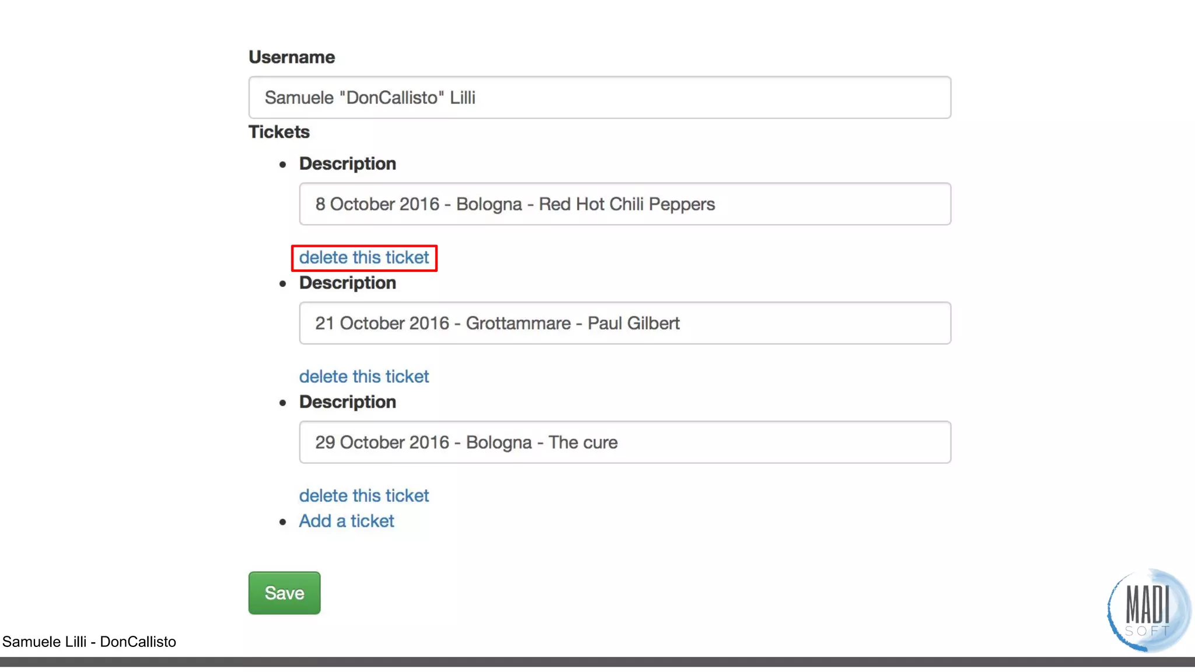
Task: Click the Add a ticket link
Action: [347, 521]
